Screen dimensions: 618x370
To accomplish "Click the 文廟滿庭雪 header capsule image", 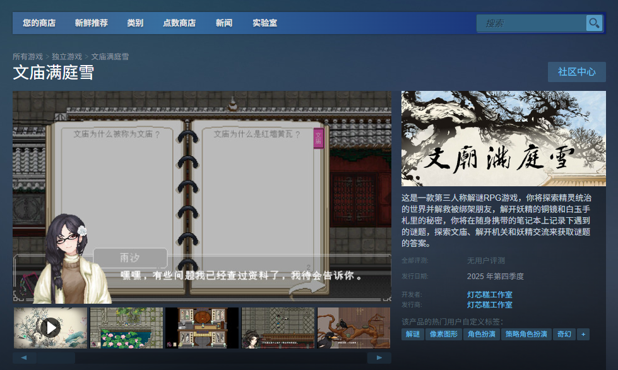I will click(503, 139).
